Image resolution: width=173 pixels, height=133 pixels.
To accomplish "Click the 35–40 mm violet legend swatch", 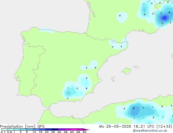I will pos(68,129).
